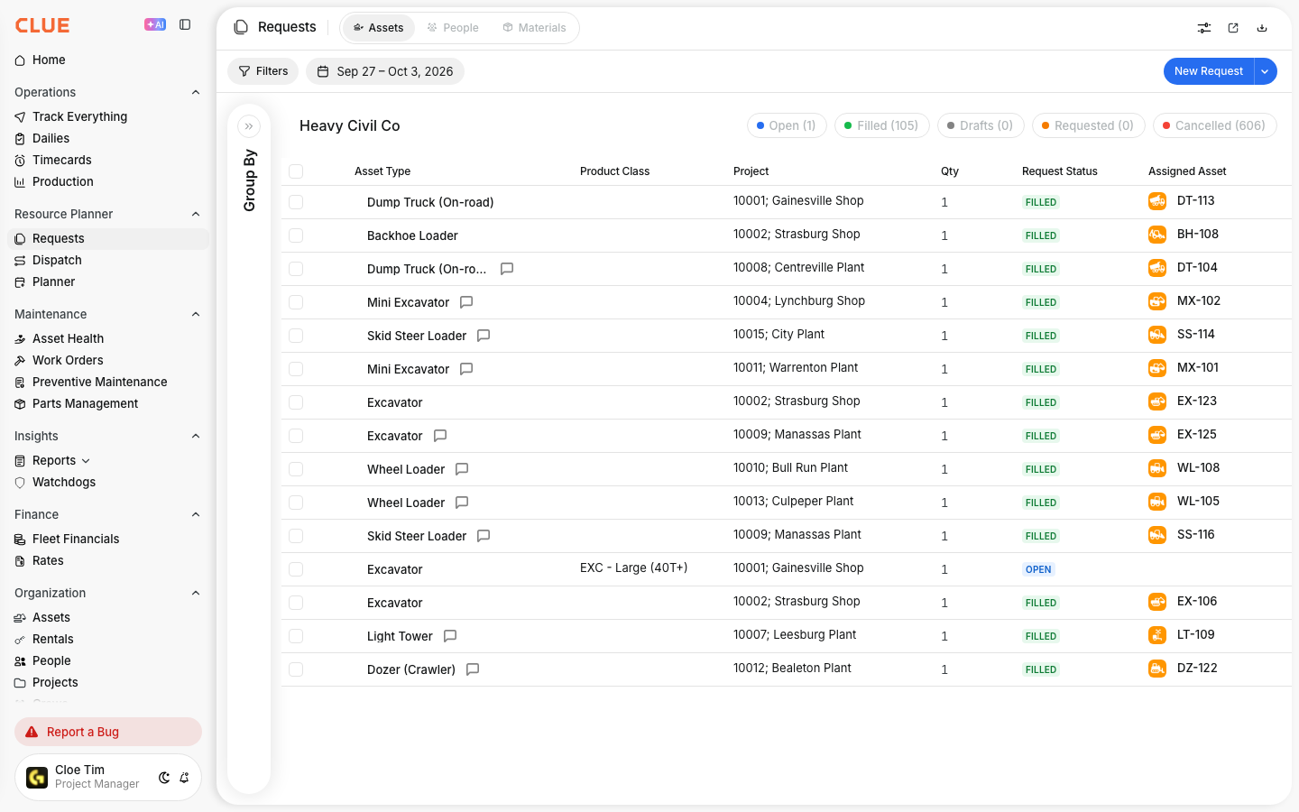Click the LT-109 light tower icon

[x=1157, y=635]
